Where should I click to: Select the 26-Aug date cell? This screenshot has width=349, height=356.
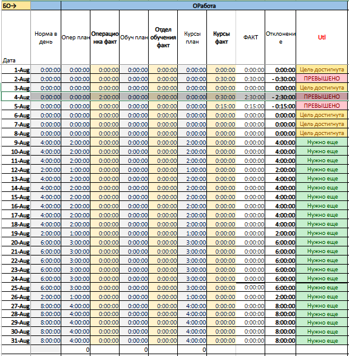click(x=16, y=297)
